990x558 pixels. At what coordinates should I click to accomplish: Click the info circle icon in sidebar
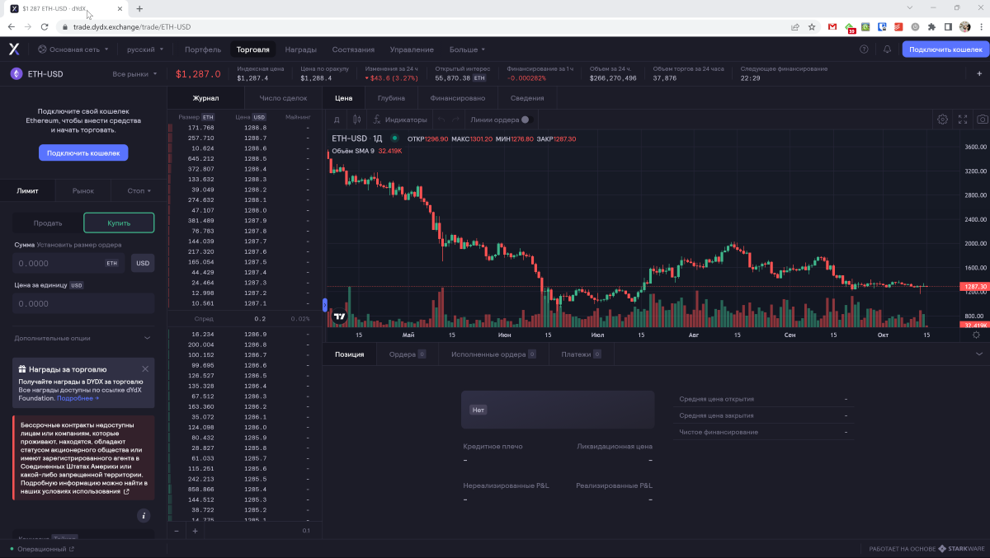click(144, 516)
